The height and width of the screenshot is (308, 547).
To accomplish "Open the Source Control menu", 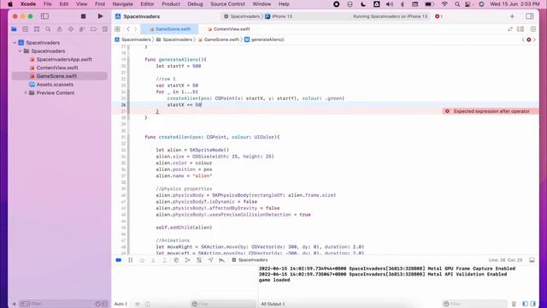I will tap(227, 4).
